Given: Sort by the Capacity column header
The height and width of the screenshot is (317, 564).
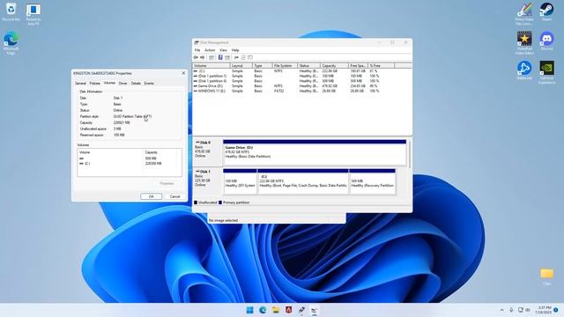Looking at the screenshot, I should (334, 66).
